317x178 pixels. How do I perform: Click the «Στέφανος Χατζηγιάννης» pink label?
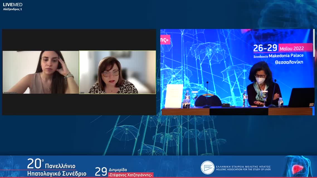coord(131,175)
